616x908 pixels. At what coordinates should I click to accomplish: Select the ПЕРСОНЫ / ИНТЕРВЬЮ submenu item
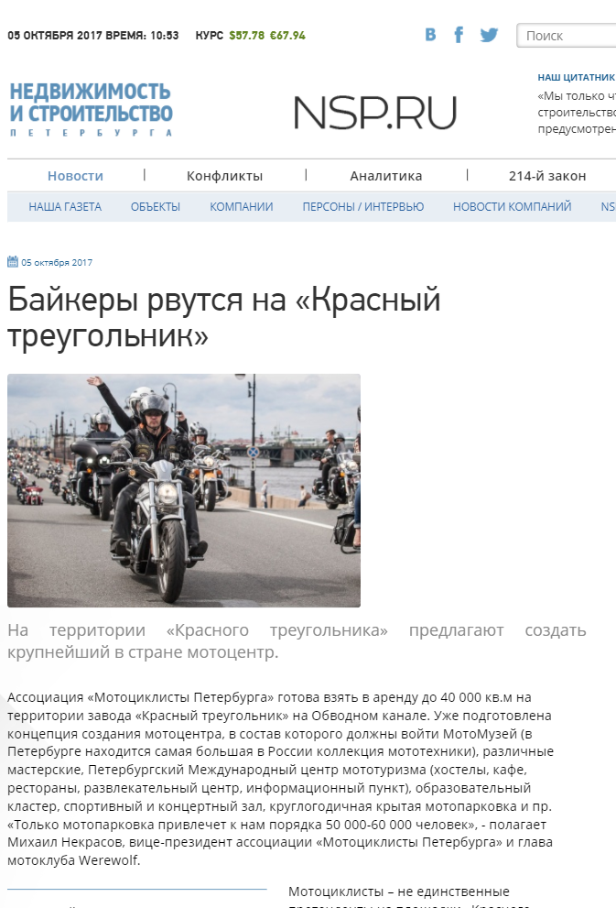(363, 207)
